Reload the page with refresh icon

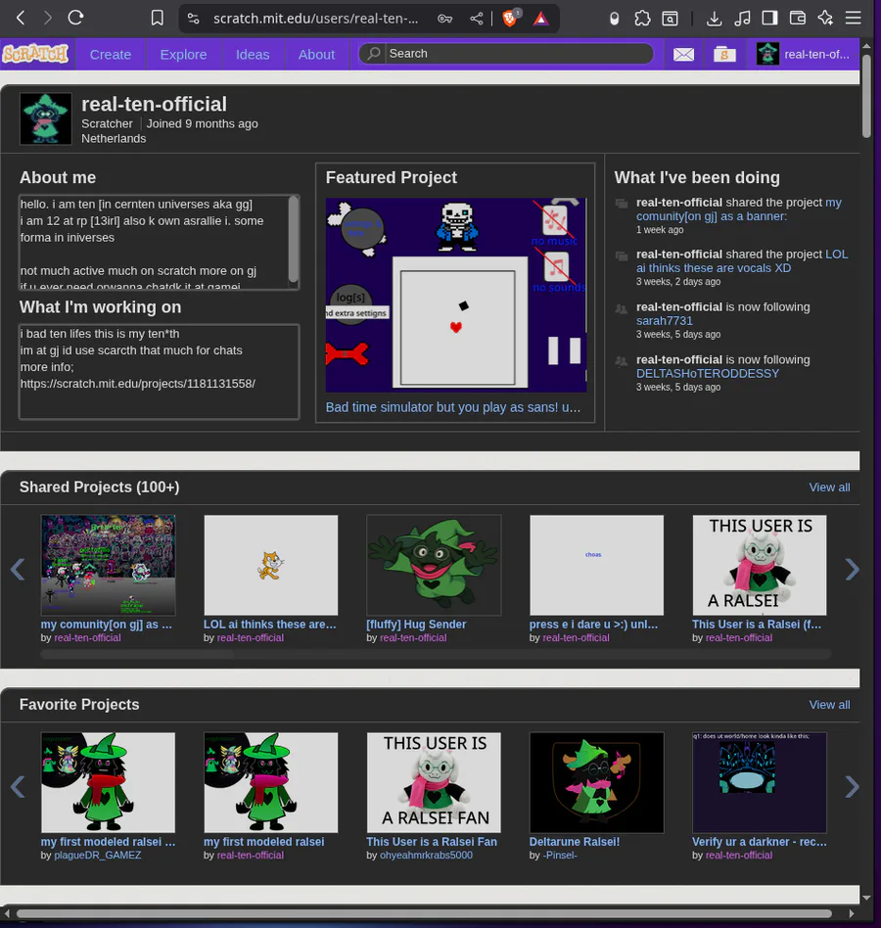[x=75, y=18]
